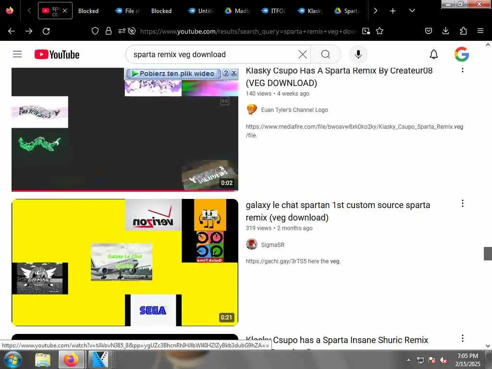Grab the page vertical scrollbar thumb

click(x=488, y=254)
